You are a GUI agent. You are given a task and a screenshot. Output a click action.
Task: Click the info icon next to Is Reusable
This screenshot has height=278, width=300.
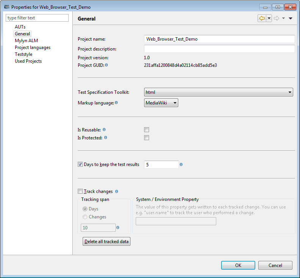pyautogui.click(x=104, y=130)
